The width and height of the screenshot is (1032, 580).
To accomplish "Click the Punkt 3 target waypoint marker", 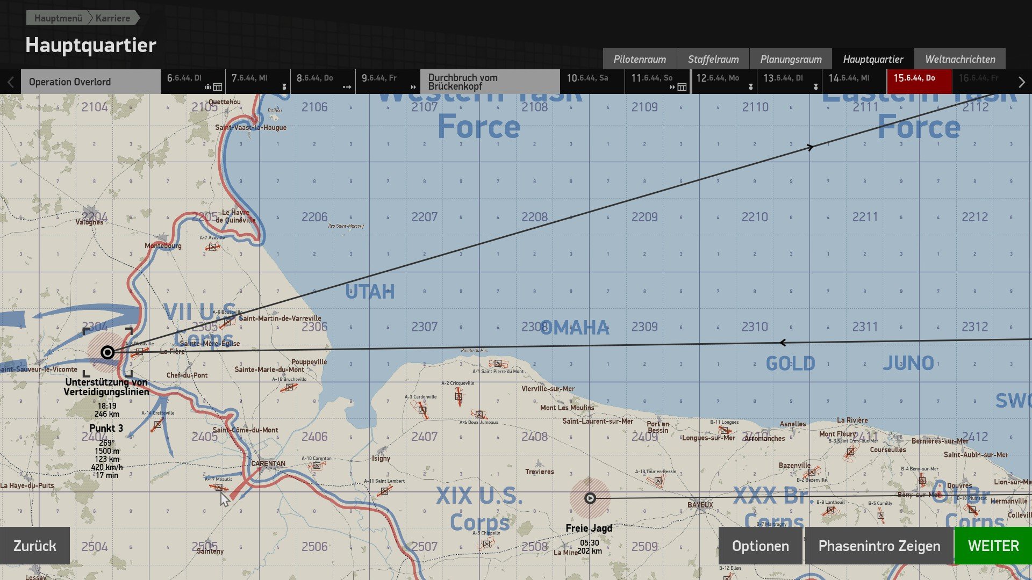I will point(107,352).
